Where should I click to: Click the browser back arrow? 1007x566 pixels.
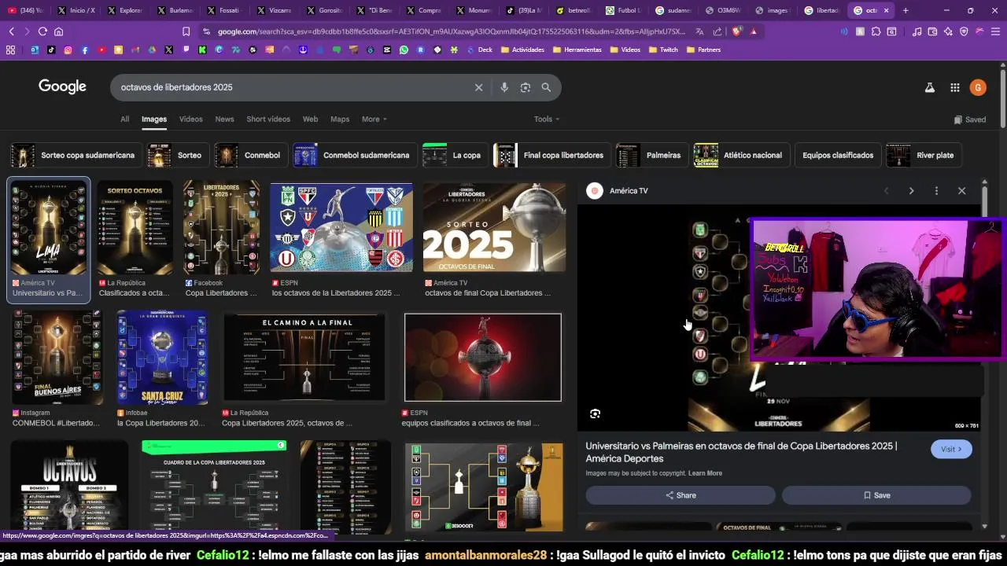[x=11, y=31]
